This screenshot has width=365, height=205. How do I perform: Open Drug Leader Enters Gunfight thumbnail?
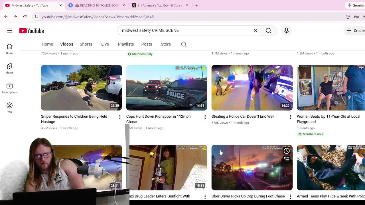click(168, 167)
